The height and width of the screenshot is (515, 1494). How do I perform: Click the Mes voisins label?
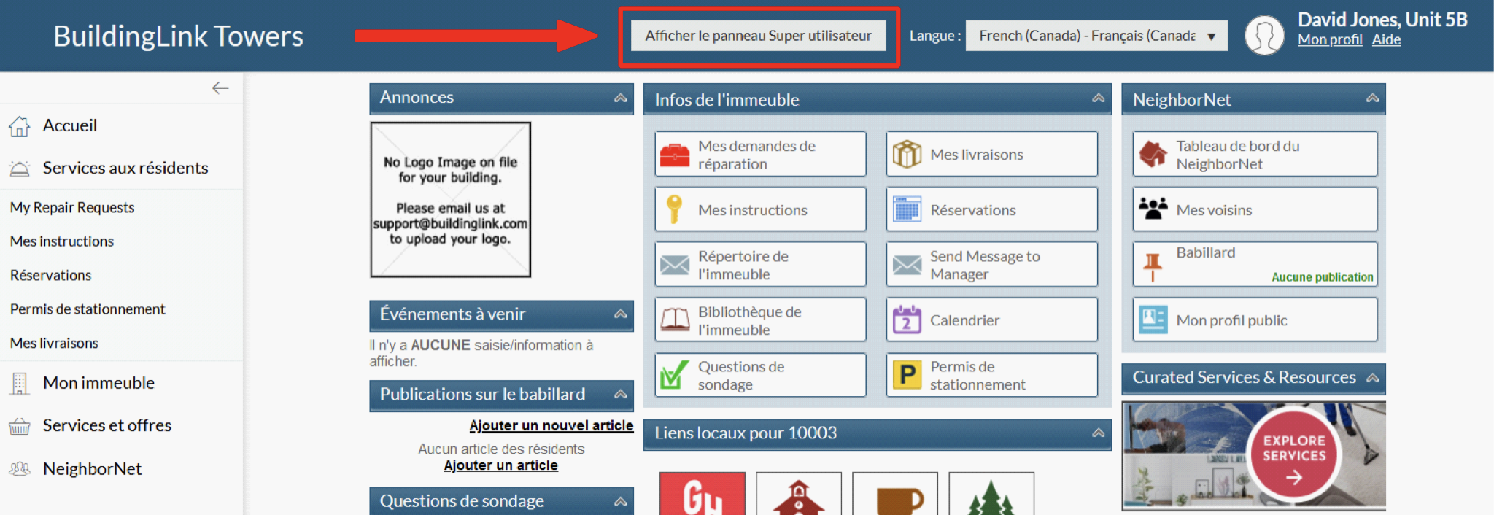[x=1214, y=210]
